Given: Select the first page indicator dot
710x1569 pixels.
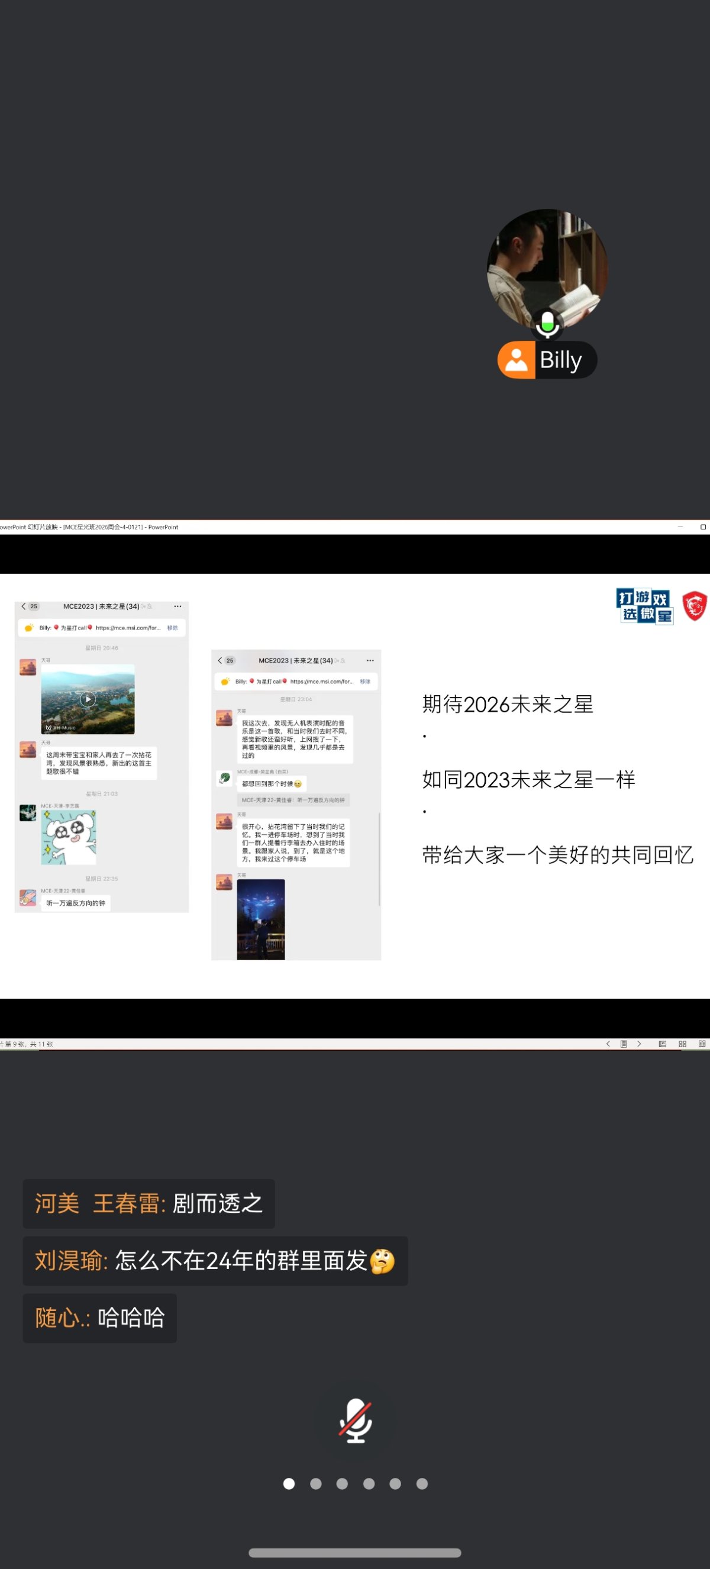Looking at the screenshot, I should click(x=289, y=1484).
